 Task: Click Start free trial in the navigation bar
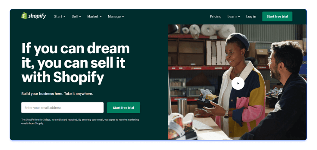(x=277, y=16)
